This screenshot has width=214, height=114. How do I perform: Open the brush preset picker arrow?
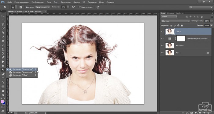coord(16,7)
